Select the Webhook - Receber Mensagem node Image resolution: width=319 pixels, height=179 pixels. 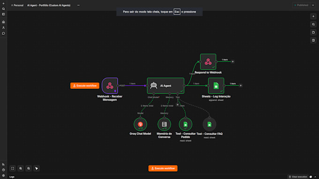(x=110, y=86)
